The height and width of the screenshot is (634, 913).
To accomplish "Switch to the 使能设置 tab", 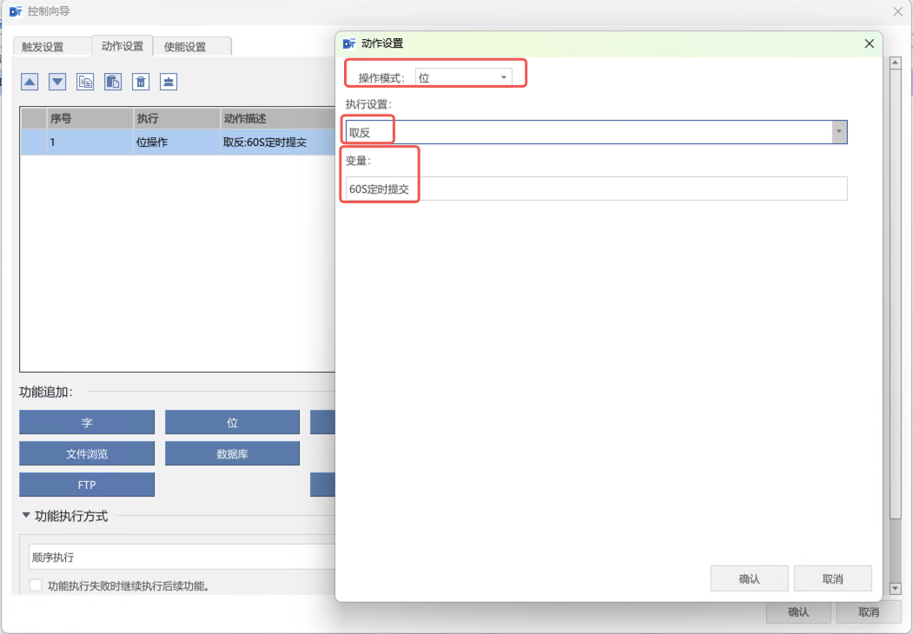I will pyautogui.click(x=185, y=47).
